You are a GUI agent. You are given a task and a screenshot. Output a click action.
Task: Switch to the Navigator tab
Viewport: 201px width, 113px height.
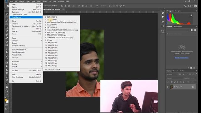point(178,11)
